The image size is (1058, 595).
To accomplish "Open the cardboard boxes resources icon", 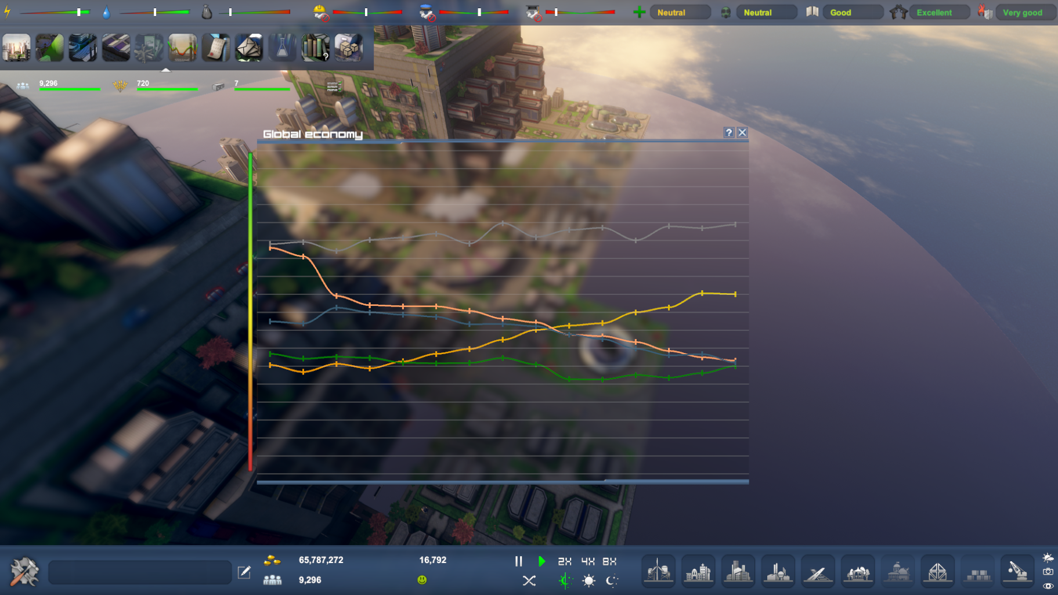I will click(x=349, y=47).
